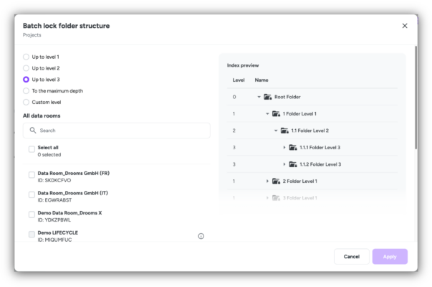The height and width of the screenshot is (287, 432).
Task: Click locked folder icon of 1 Folder Level 1
Action: click(x=276, y=113)
